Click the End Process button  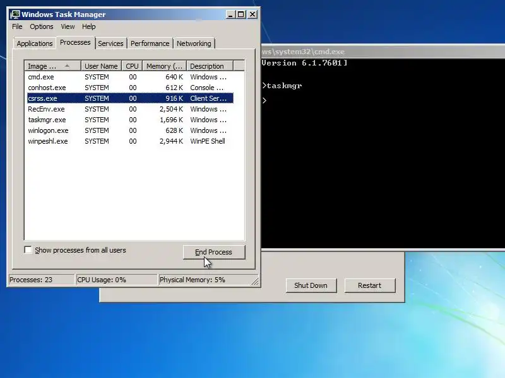[x=214, y=252]
